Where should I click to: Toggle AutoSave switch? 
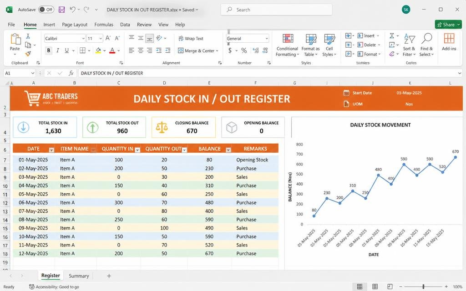coord(46,10)
